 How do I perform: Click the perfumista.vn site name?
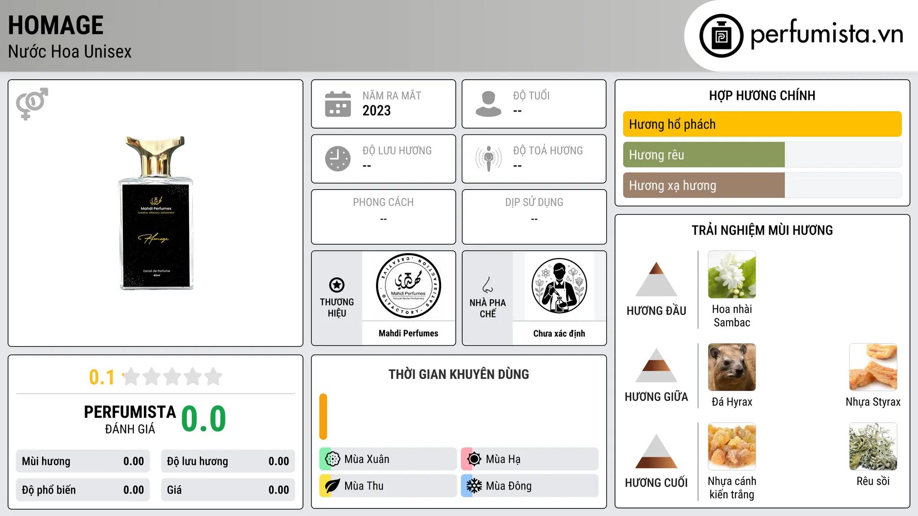click(827, 34)
